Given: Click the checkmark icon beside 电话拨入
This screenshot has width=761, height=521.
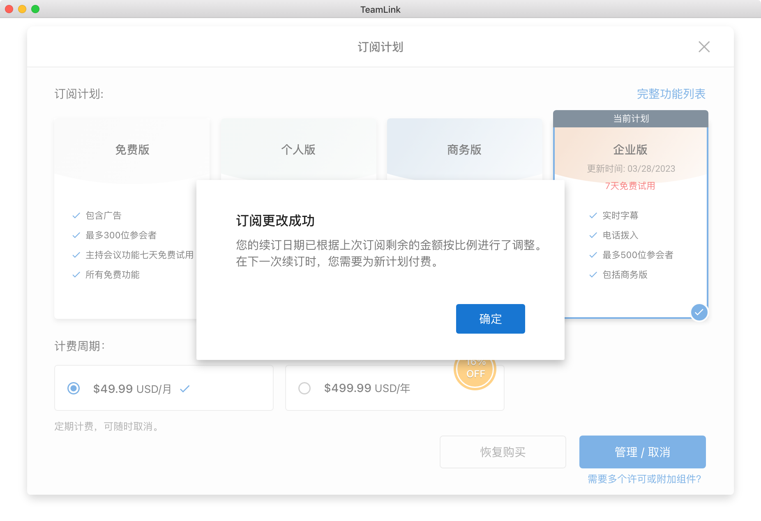Looking at the screenshot, I should click(593, 235).
